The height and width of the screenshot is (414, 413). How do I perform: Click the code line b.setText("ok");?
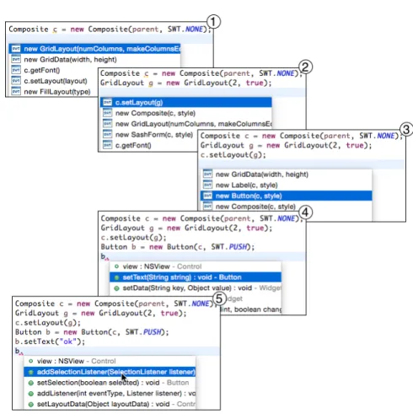pos(50,341)
